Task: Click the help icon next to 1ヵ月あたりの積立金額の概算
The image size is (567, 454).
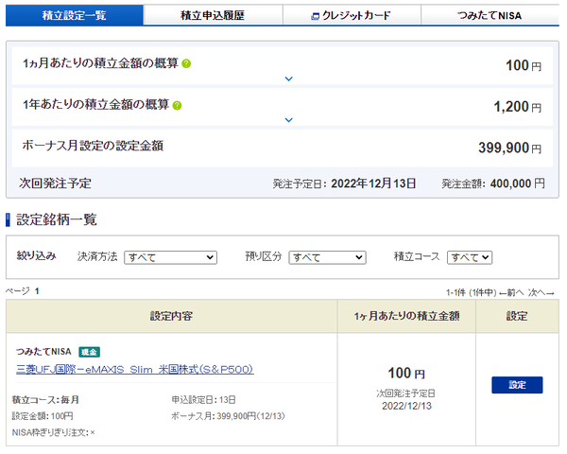Action: coord(186,63)
